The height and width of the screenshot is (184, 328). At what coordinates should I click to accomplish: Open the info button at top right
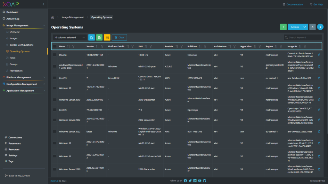pos(320,27)
